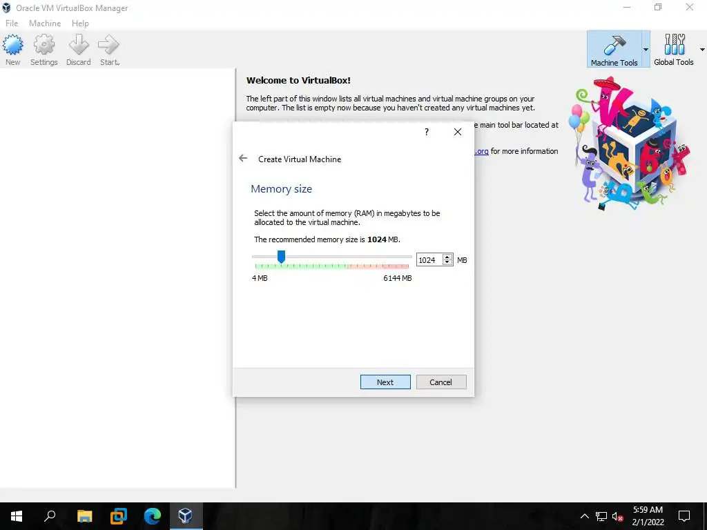Go back with the wizard's back arrow
707x530 pixels.
(x=243, y=158)
